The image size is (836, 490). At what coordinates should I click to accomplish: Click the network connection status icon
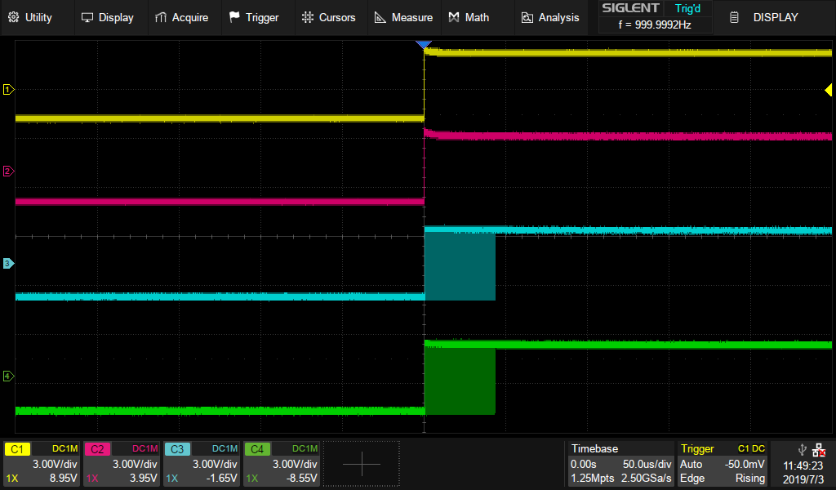[x=819, y=449]
